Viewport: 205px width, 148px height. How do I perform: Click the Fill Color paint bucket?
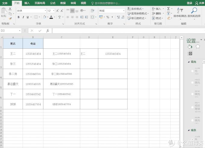coord(45,17)
